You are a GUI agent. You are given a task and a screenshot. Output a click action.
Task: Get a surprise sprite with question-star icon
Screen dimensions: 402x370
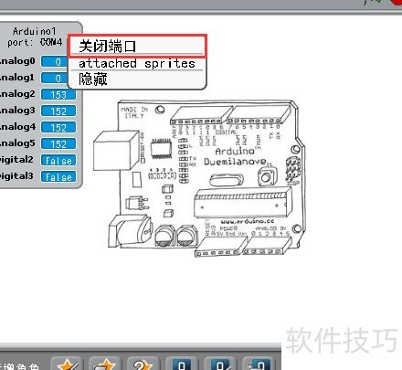coord(143,364)
